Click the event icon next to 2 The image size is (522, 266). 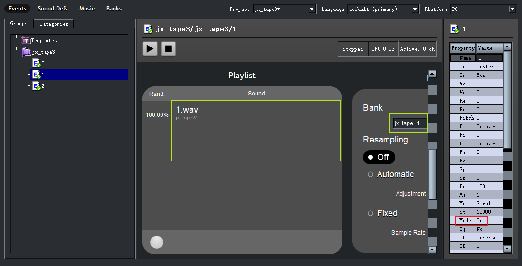click(36, 86)
